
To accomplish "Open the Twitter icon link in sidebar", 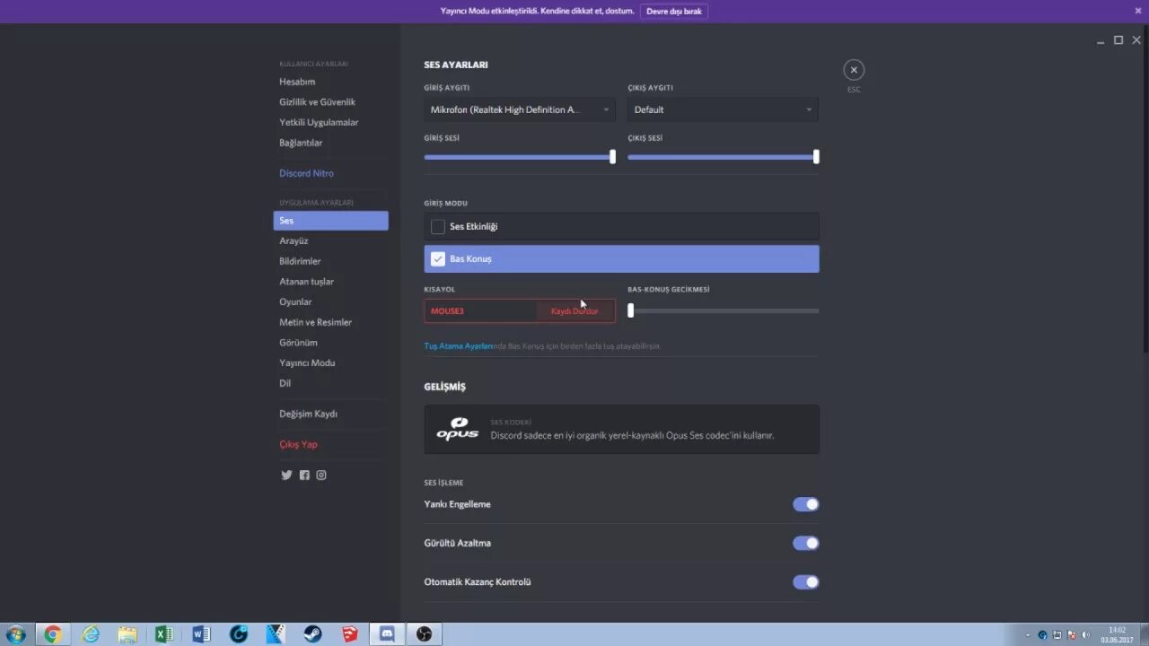I will click(x=286, y=476).
